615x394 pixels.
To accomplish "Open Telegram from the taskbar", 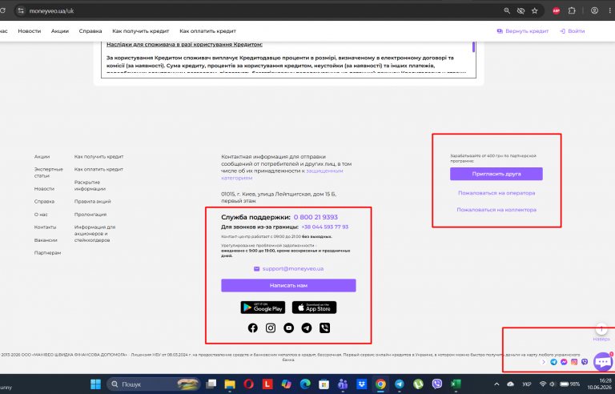I will coord(400,384).
